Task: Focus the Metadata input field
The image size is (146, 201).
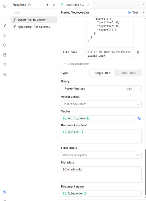Action: click(101, 174)
